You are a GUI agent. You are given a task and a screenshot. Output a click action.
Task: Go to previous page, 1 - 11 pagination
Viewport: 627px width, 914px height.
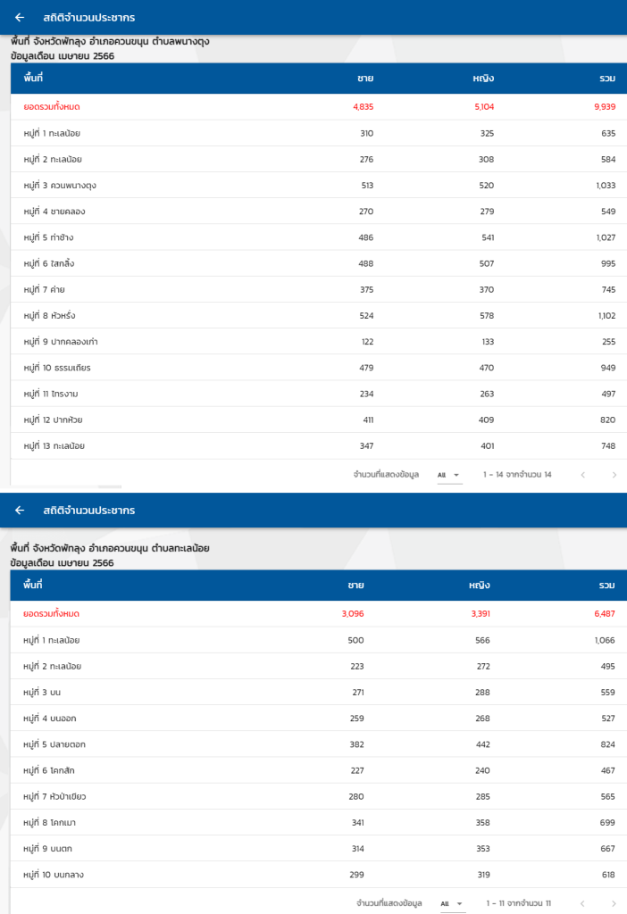[x=583, y=904]
